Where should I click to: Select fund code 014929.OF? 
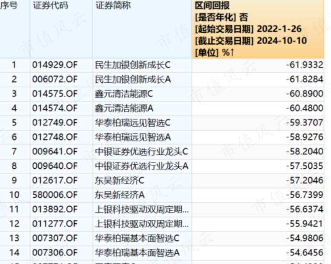pyautogui.click(x=55, y=65)
